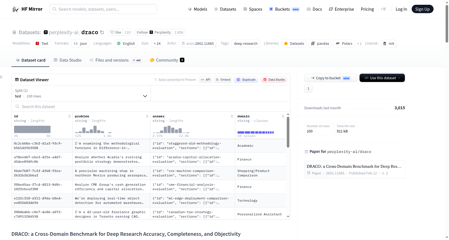
Task: Click the domain classes color bar
Action: click(x=256, y=132)
